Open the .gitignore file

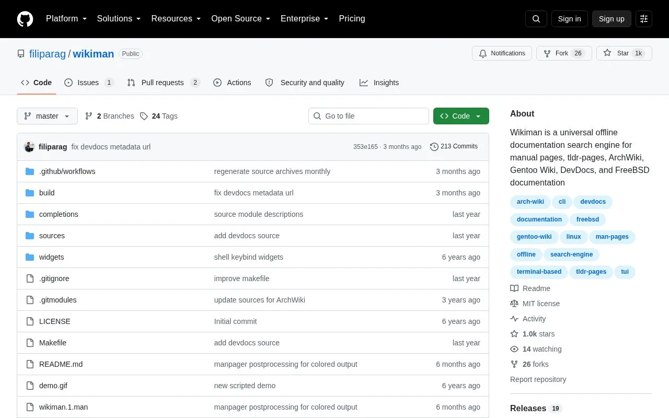click(x=54, y=278)
